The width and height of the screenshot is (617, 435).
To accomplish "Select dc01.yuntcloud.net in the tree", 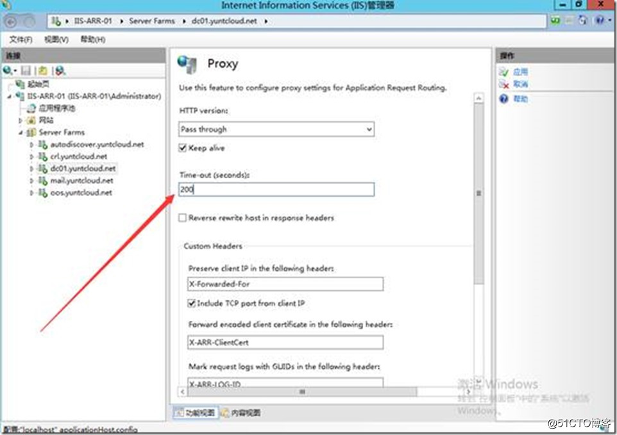I will click(x=83, y=168).
